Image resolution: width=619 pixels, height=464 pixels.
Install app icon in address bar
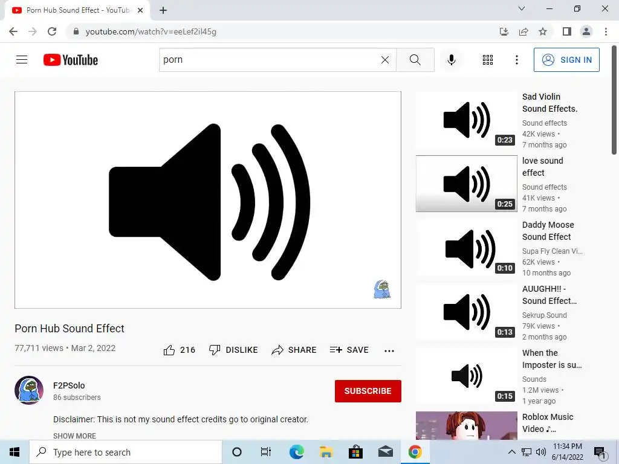coord(504,31)
